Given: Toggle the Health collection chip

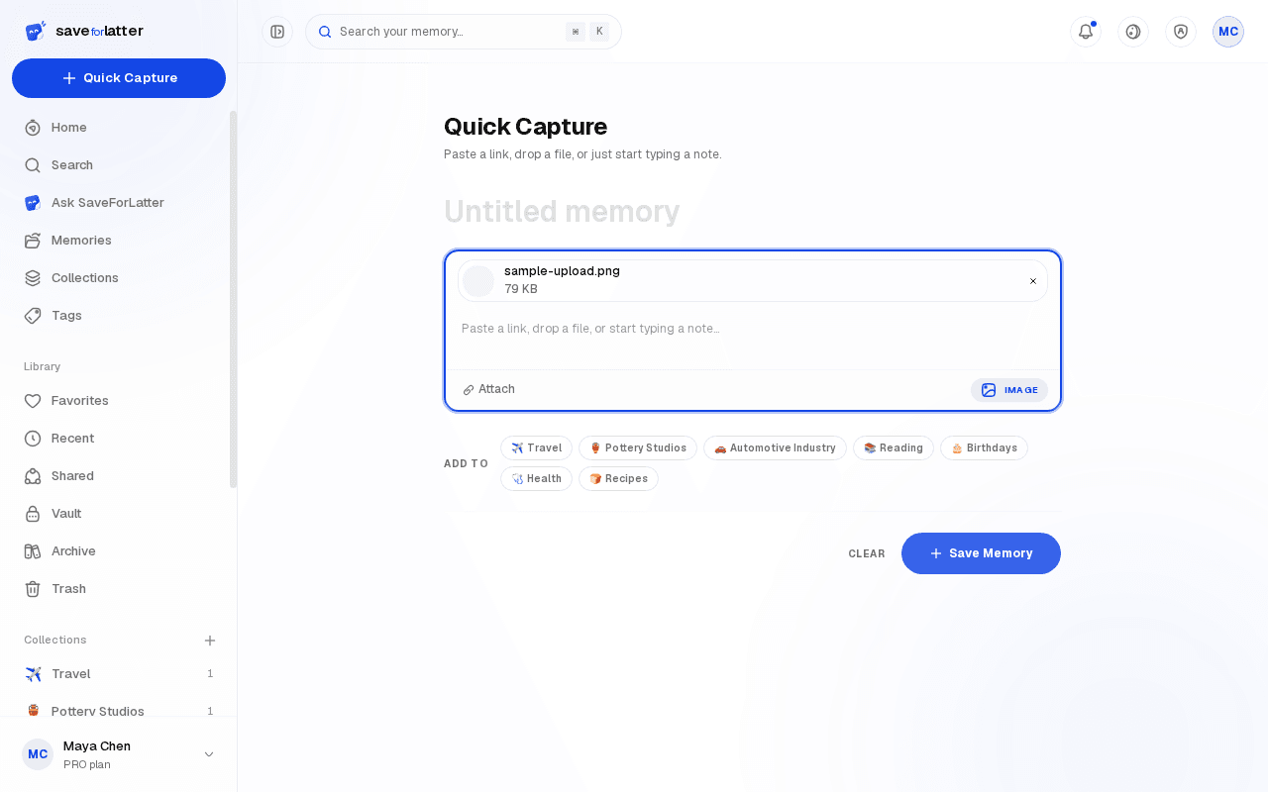Looking at the screenshot, I should (536, 479).
